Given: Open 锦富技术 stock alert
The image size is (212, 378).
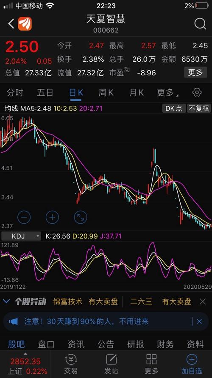Looking at the screenshot, I should (68, 301).
